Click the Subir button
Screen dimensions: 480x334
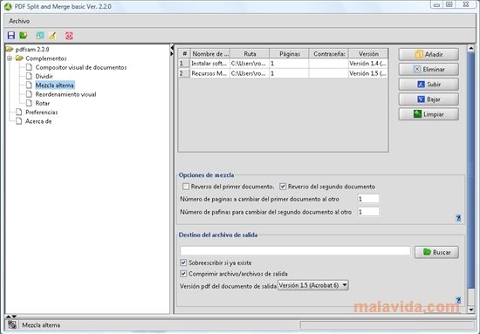click(429, 84)
